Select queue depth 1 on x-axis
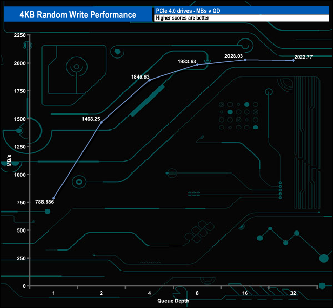This screenshot has height=308, width=333. coord(54,293)
